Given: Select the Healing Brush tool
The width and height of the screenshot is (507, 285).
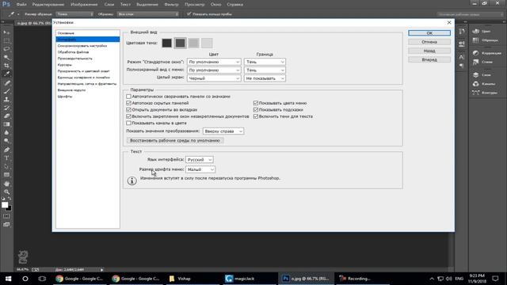Looking at the screenshot, I should 6,83.
